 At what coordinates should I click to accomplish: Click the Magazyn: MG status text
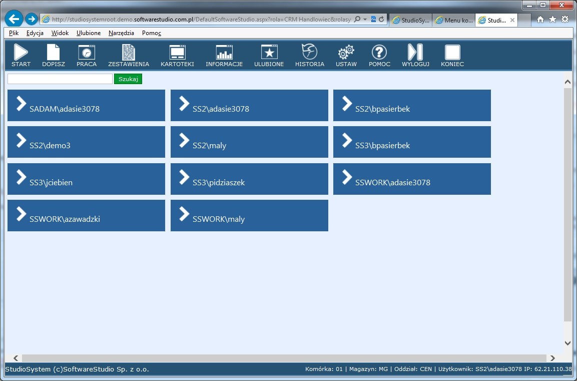368,369
